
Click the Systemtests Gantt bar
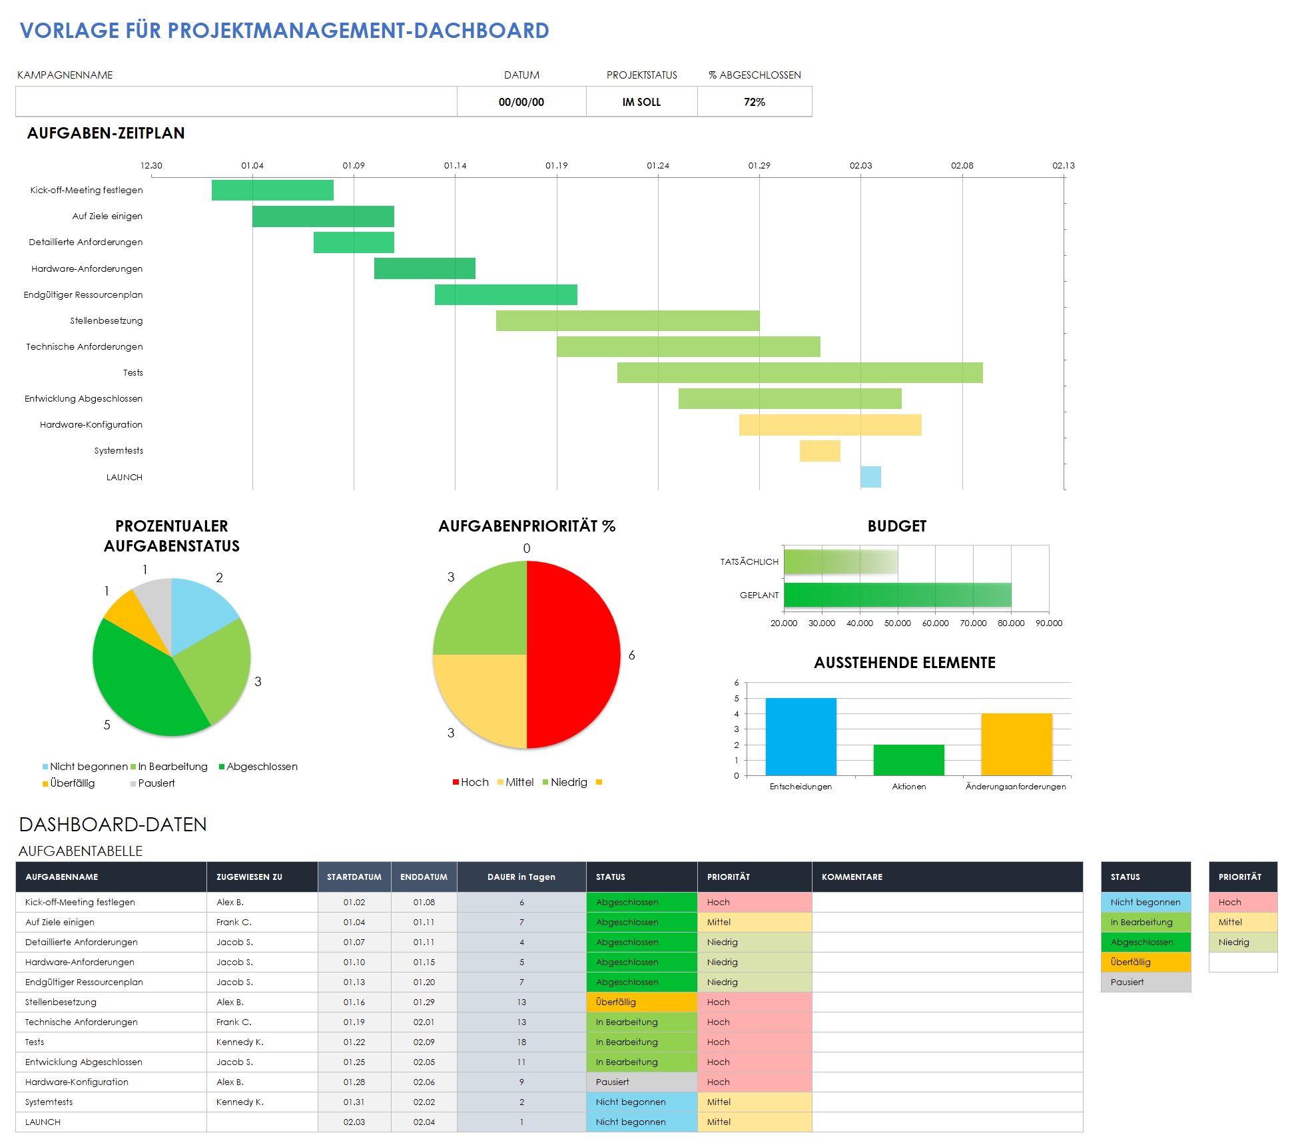pos(820,451)
